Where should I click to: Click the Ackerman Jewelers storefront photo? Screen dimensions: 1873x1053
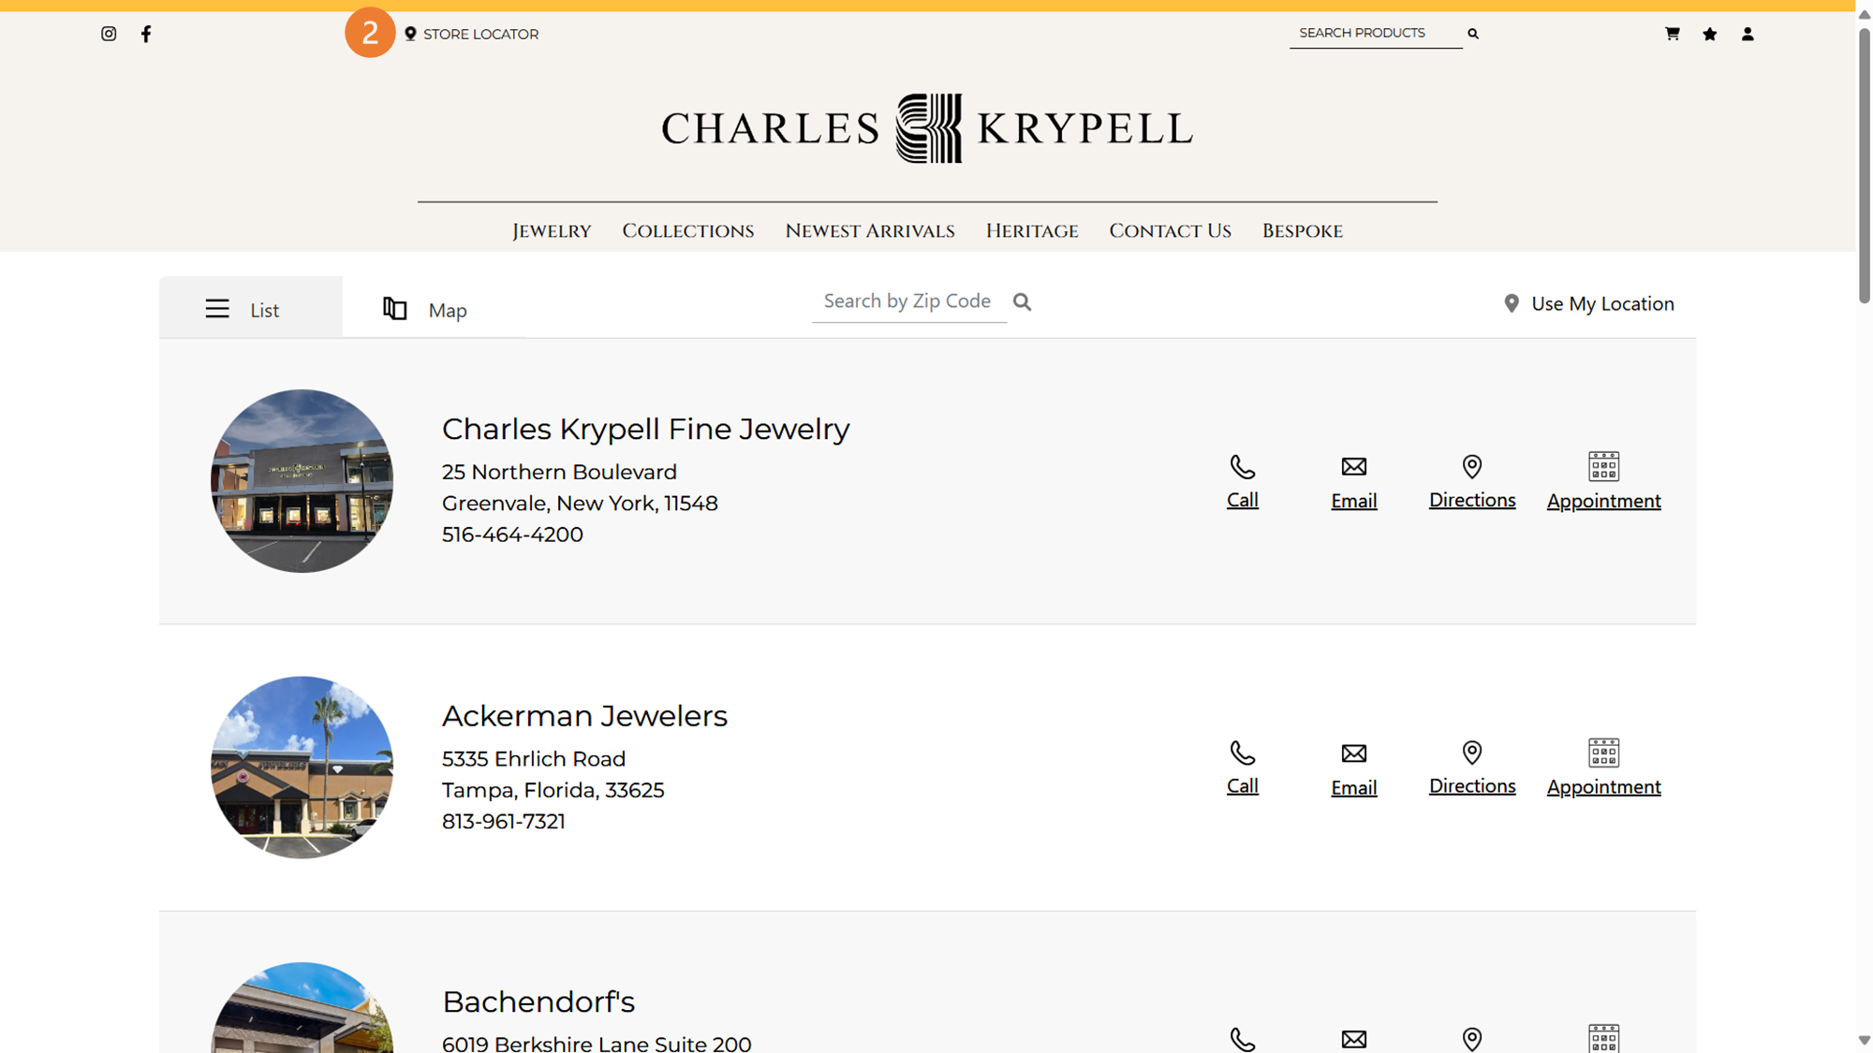point(302,768)
